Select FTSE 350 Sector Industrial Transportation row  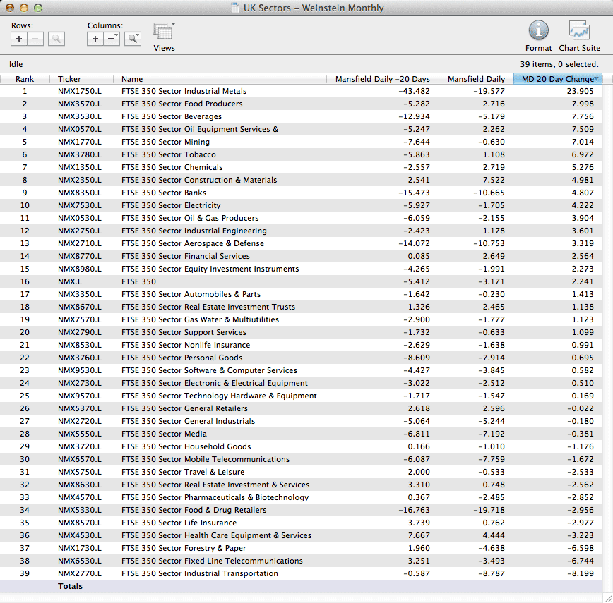200,573
